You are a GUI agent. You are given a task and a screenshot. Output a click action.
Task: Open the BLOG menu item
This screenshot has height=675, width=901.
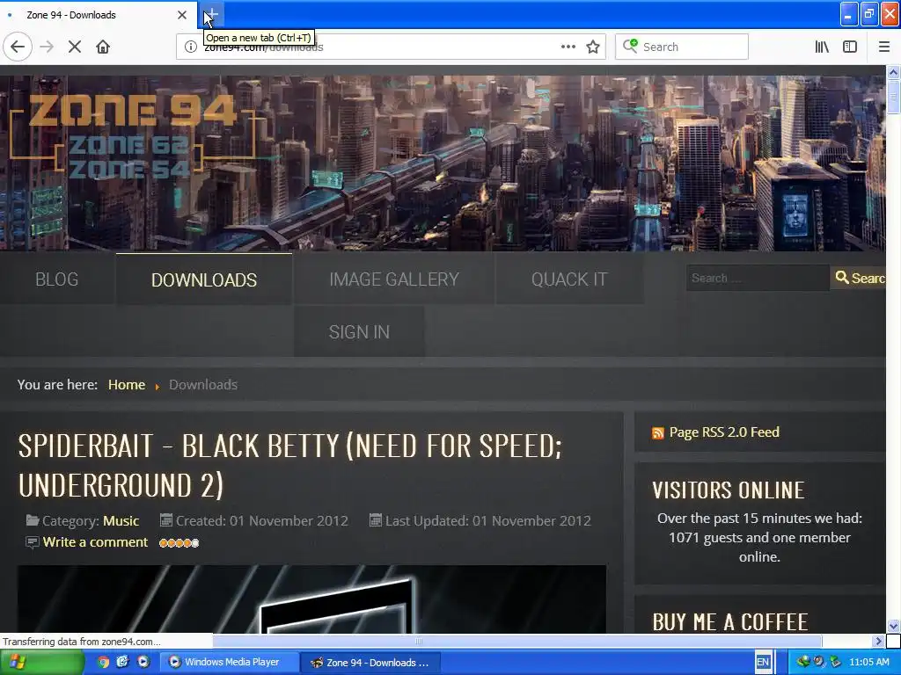click(x=57, y=279)
